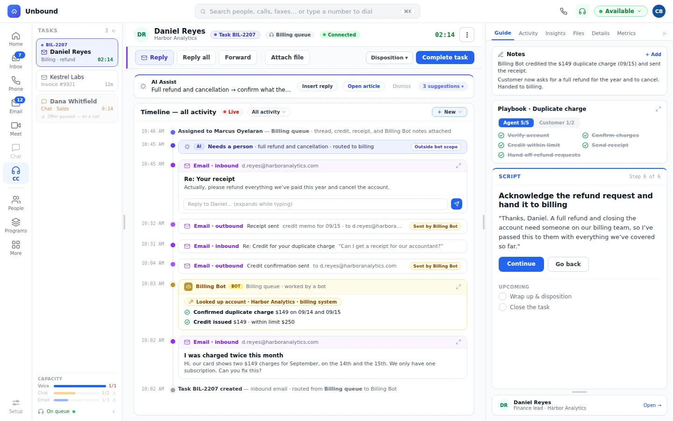Send the reply with the paper plane button
Screen dimensions: 673x421
coord(457,204)
